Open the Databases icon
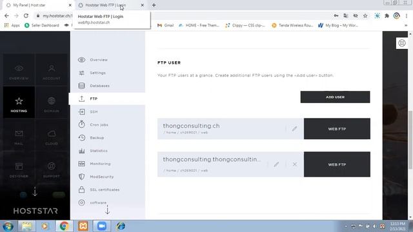The height and width of the screenshot is (232, 413). (x=82, y=86)
